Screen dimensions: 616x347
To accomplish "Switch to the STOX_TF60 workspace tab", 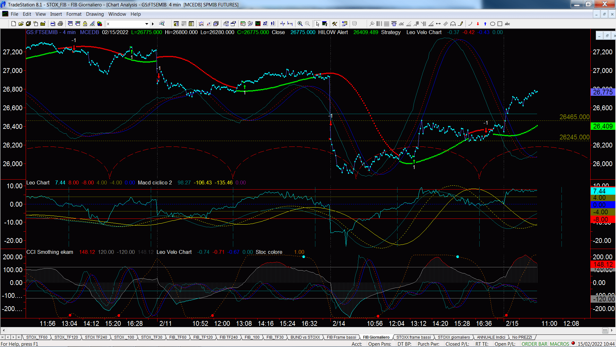I will tap(37, 337).
